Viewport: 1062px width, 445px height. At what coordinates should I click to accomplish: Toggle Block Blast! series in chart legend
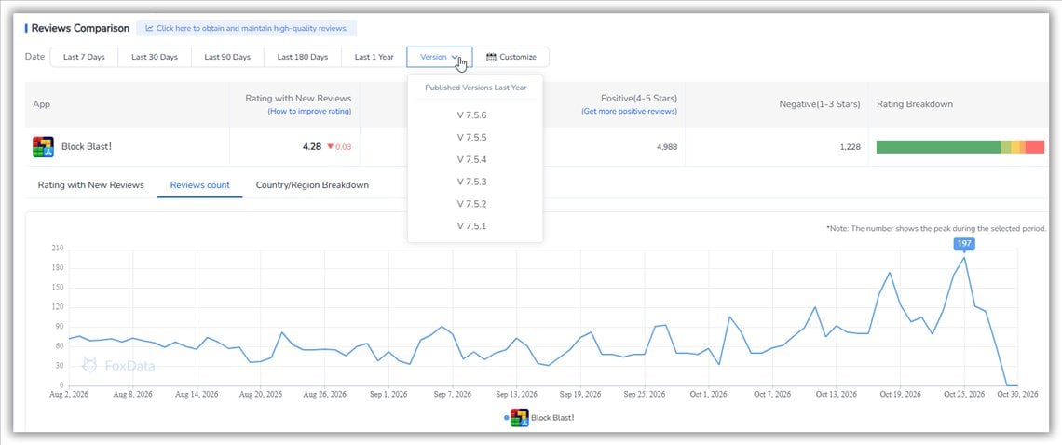pyautogui.click(x=541, y=418)
